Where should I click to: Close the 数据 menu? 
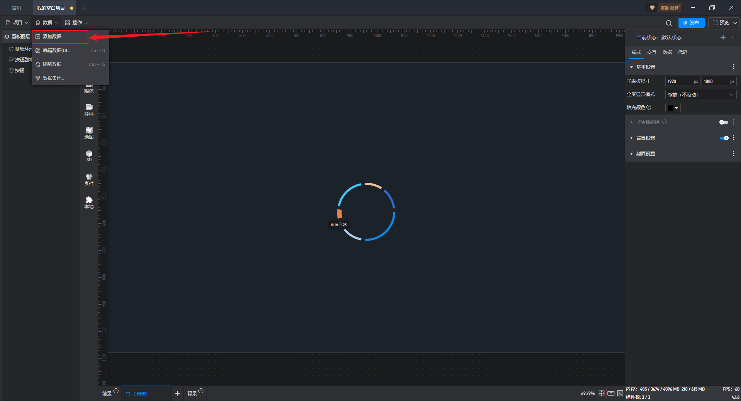coord(47,23)
